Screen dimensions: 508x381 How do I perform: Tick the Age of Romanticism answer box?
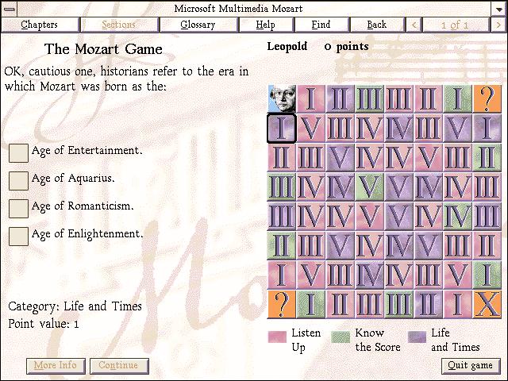[x=18, y=209]
